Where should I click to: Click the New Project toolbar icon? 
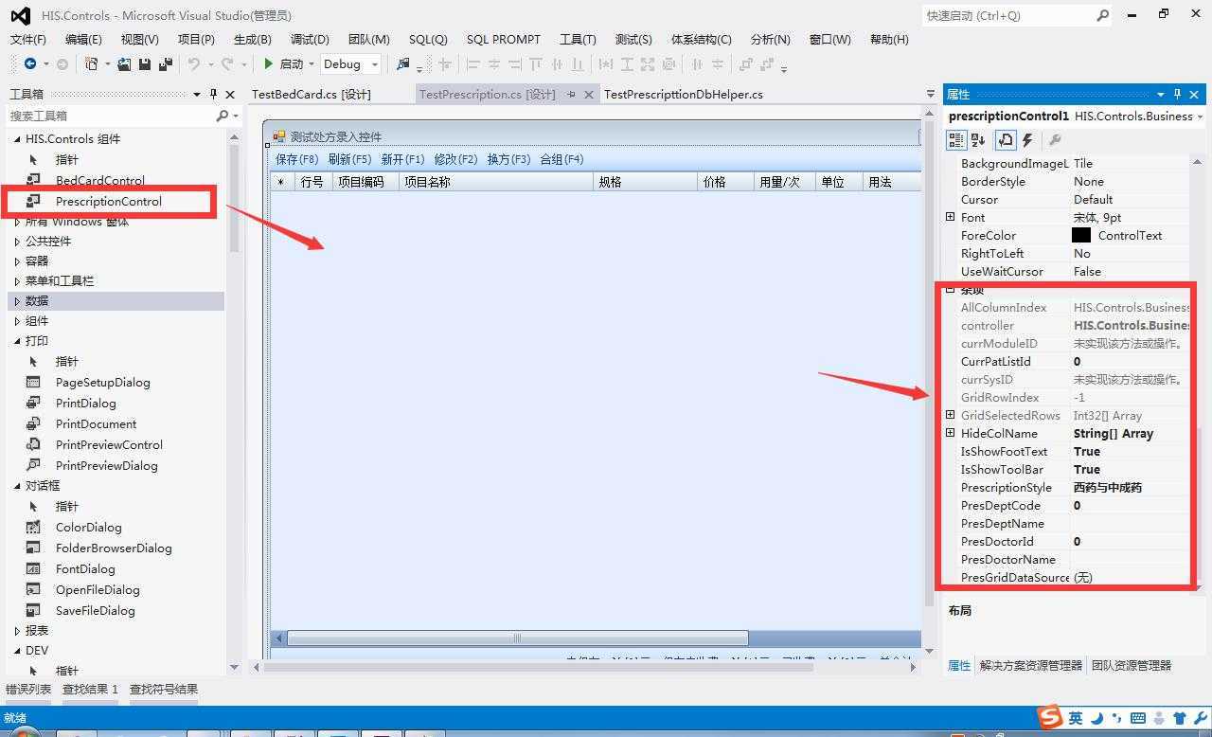click(91, 63)
